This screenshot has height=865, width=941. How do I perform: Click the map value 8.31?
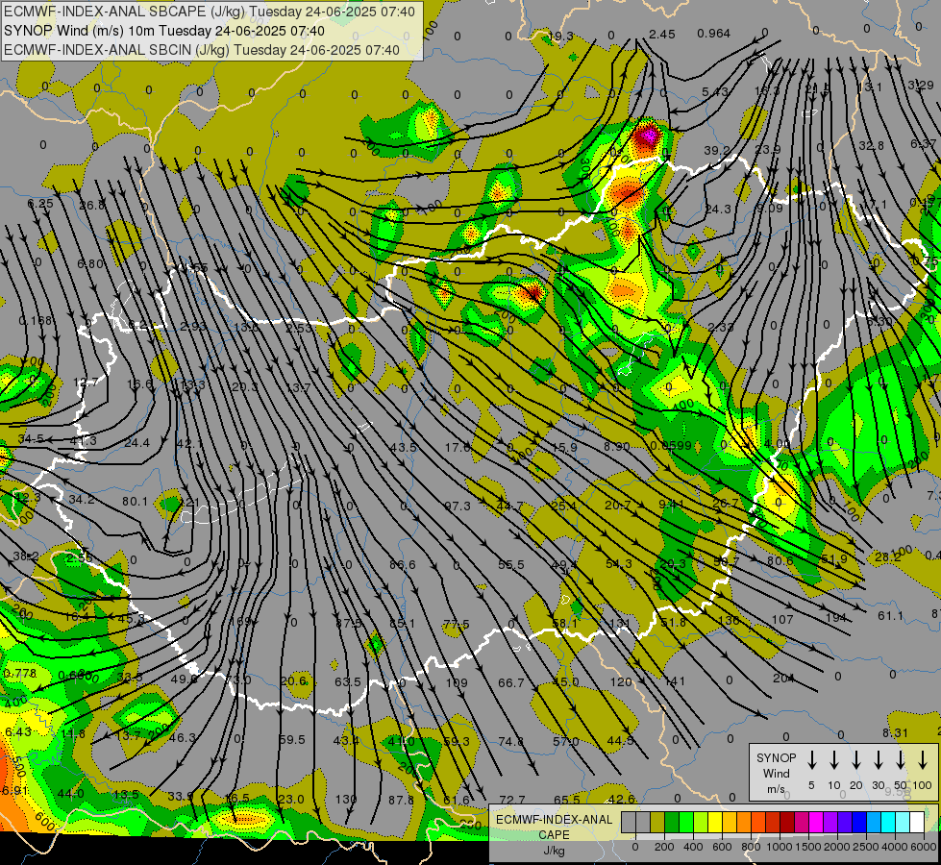tap(896, 733)
